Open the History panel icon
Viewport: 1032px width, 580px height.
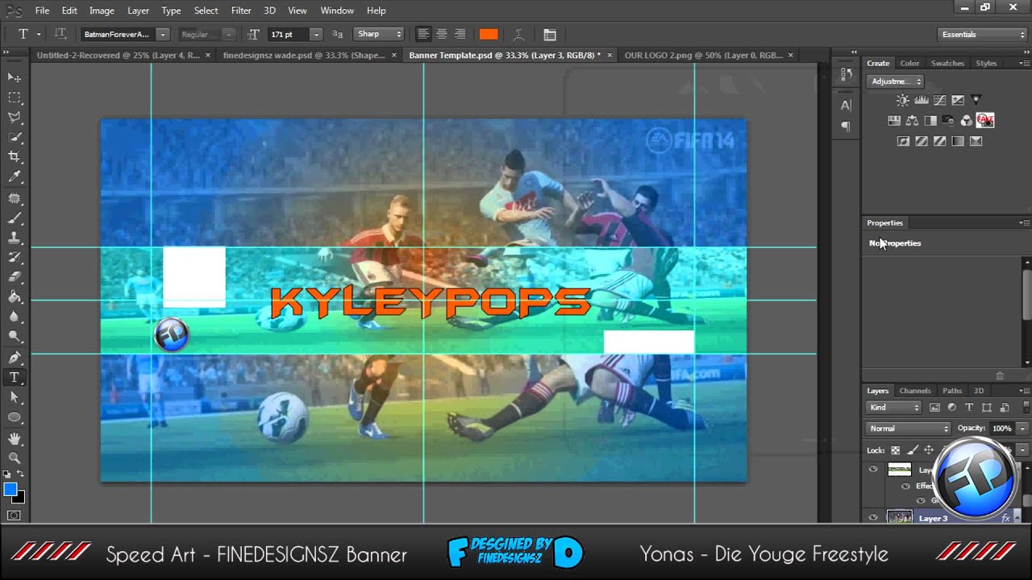(846, 74)
